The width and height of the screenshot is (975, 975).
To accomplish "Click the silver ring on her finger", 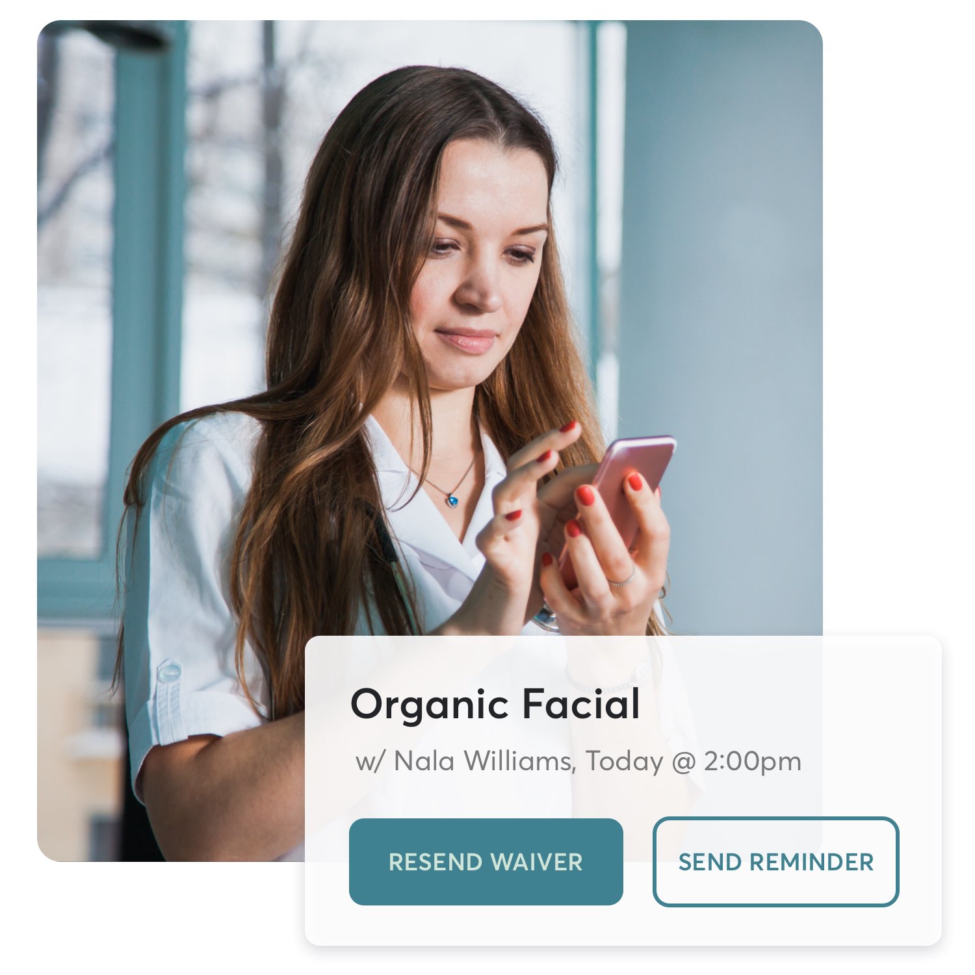I will click(623, 578).
